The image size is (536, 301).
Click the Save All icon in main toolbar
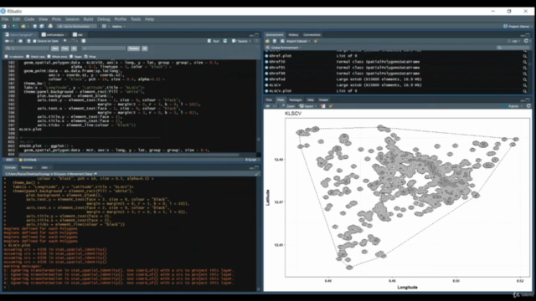click(41, 26)
